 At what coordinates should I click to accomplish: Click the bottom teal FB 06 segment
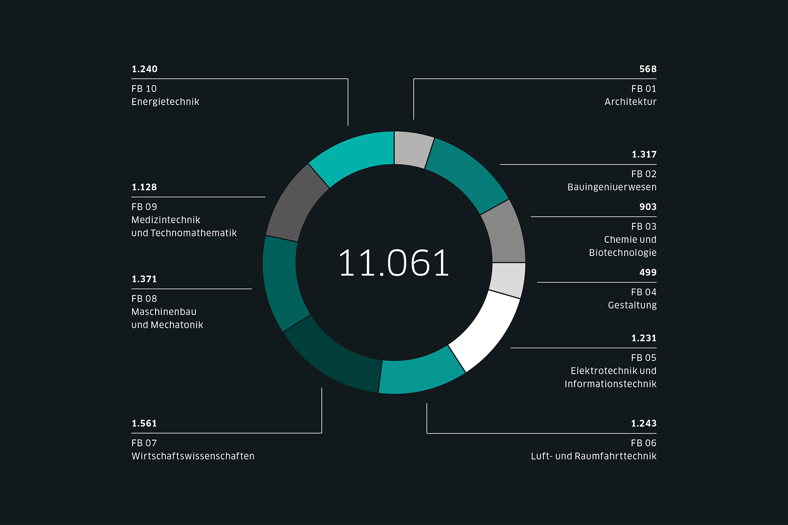420,375
